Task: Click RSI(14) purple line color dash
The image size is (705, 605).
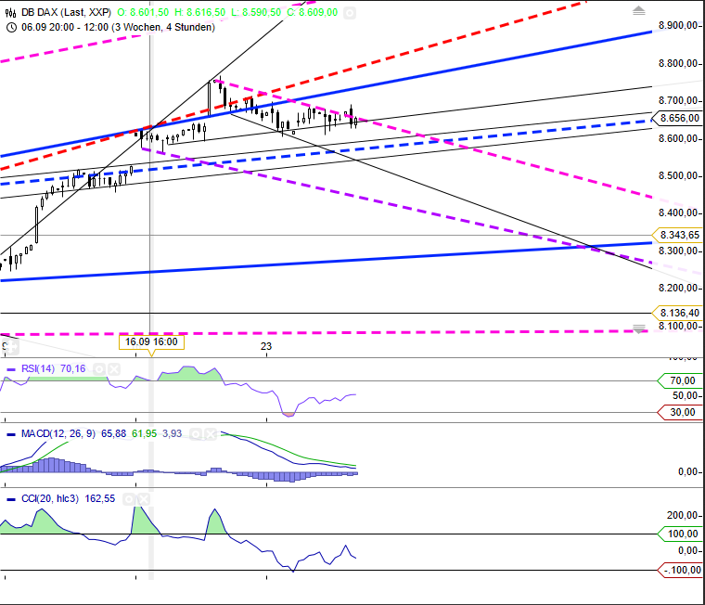Action: click(11, 369)
